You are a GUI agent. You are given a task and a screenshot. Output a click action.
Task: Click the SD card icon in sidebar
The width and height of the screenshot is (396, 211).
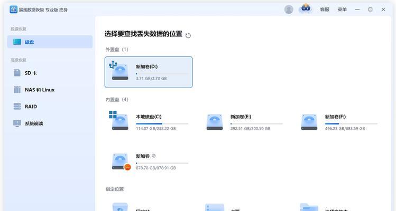[x=17, y=73]
